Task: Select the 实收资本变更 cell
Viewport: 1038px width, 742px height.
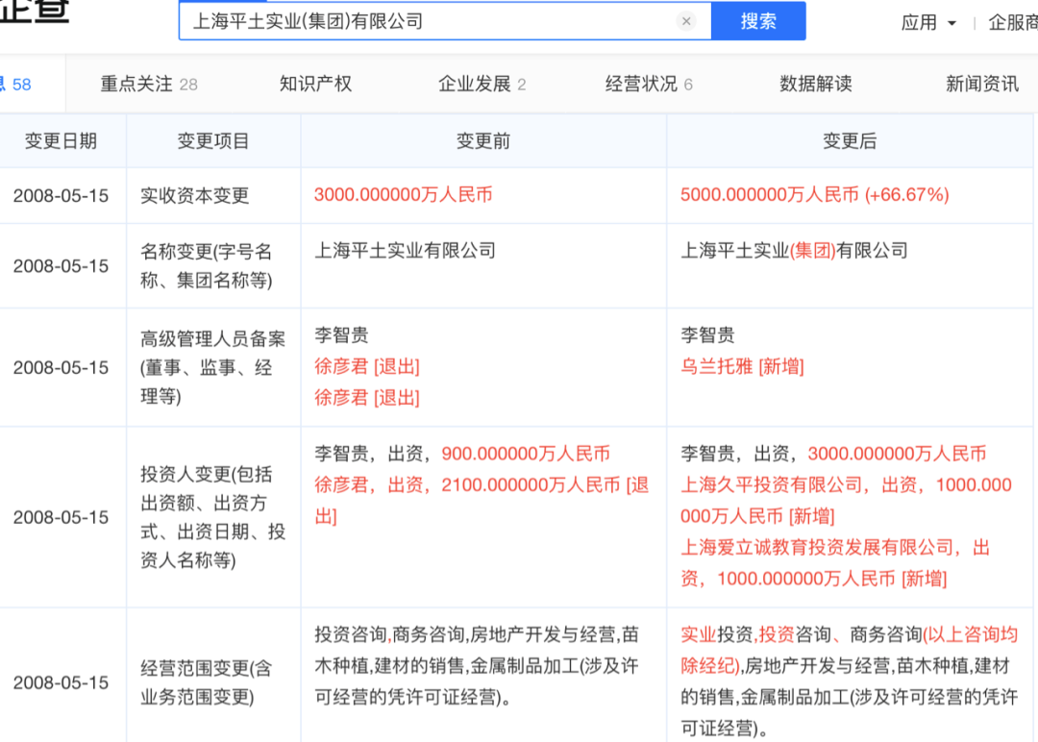Action: (213, 196)
